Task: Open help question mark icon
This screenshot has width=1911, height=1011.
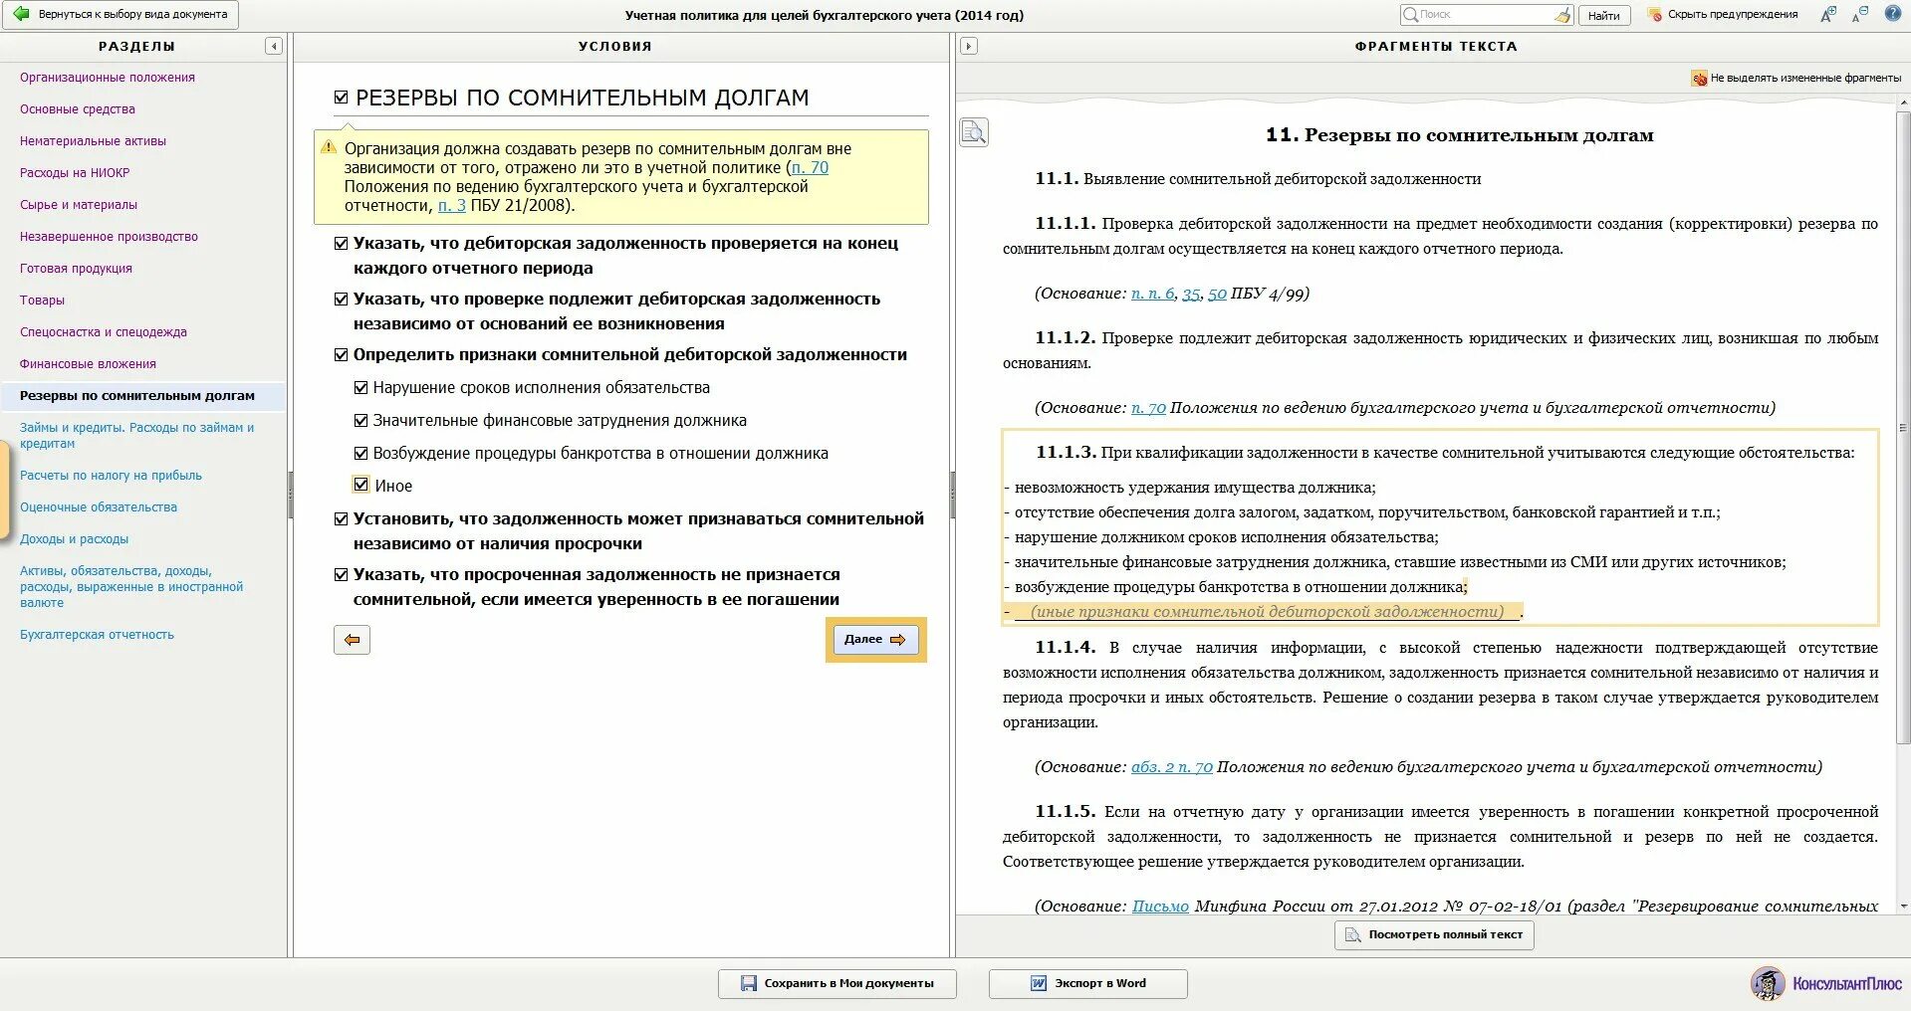Action: (x=1892, y=14)
